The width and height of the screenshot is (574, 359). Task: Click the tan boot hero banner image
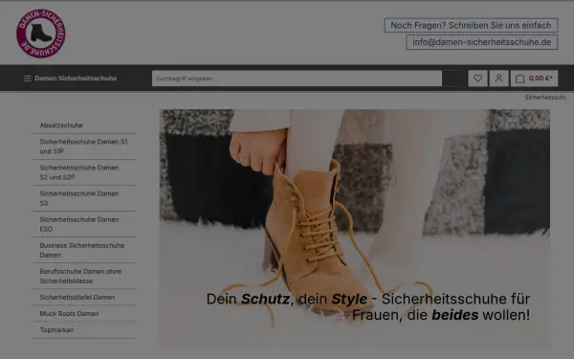pos(354,229)
